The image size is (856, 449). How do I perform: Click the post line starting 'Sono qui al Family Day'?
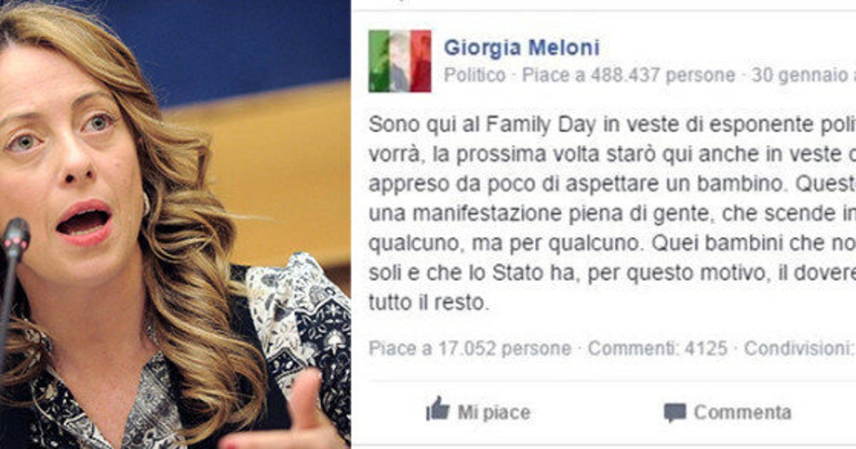pos(612,124)
